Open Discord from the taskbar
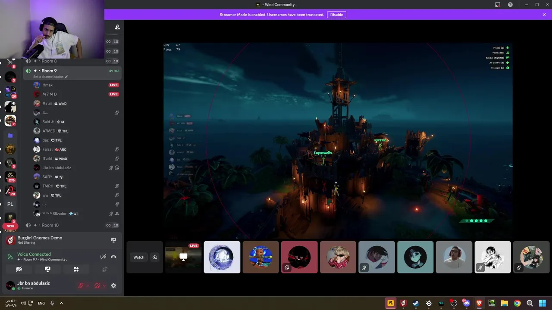 [466, 303]
